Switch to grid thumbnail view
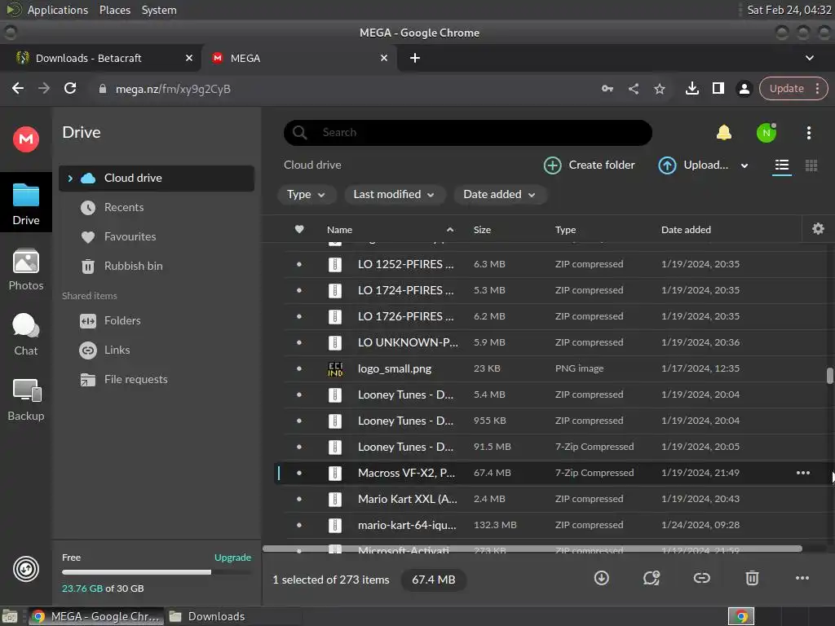Image resolution: width=835 pixels, height=626 pixels. tap(811, 165)
